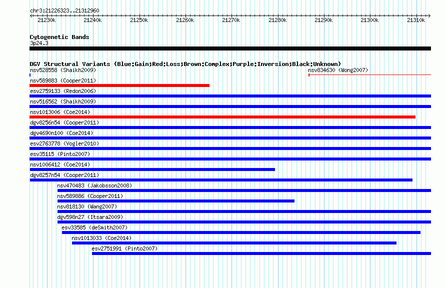Select the blue nsv1013033 gain bar
Screen dimensions: 445x288
234,243
